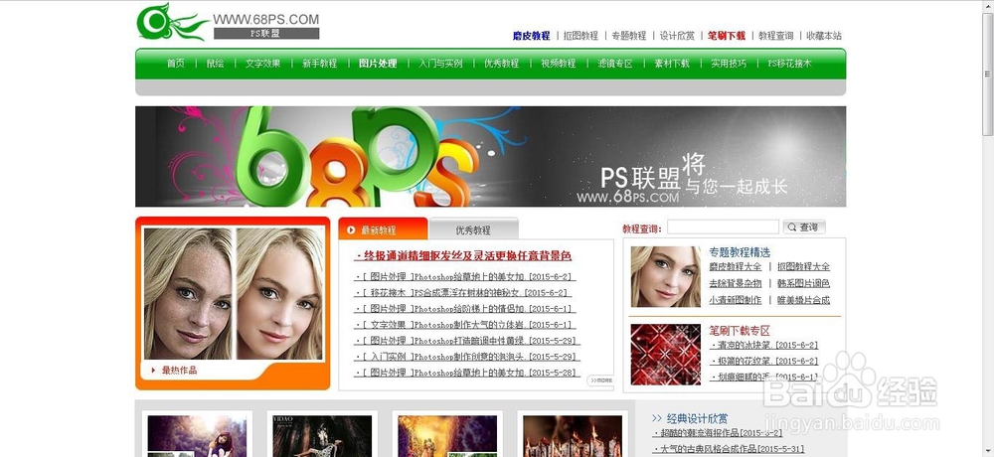Screen dimensions: 994x457
Task: Open the 唯美婚片合成 link
Action: click(x=804, y=300)
